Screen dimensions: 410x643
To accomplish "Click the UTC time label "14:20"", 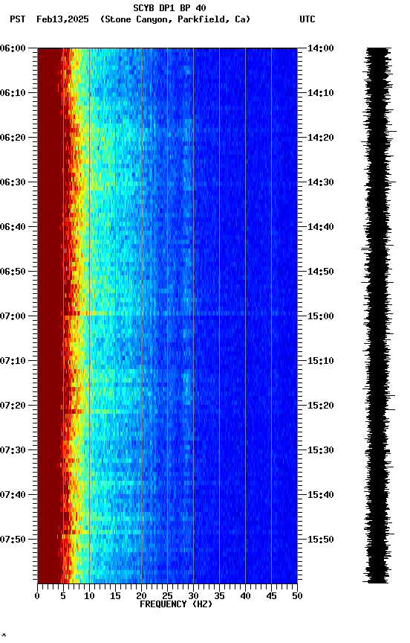I will point(321,138).
